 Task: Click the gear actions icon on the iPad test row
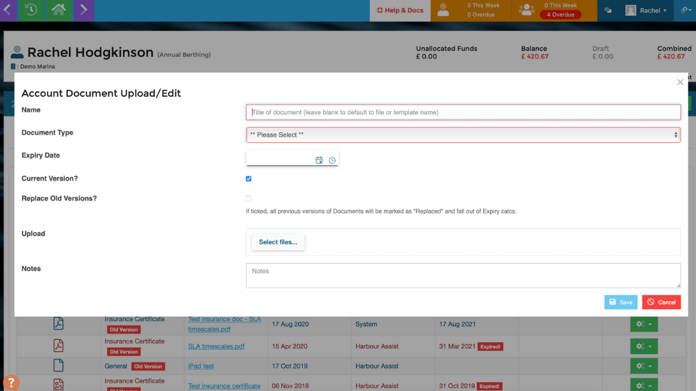tap(640, 366)
